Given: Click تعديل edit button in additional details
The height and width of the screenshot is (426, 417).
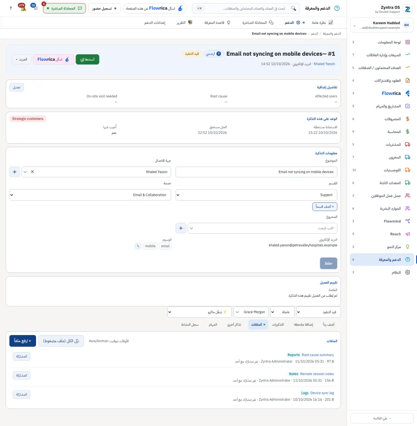Looking at the screenshot, I should pos(17,87).
